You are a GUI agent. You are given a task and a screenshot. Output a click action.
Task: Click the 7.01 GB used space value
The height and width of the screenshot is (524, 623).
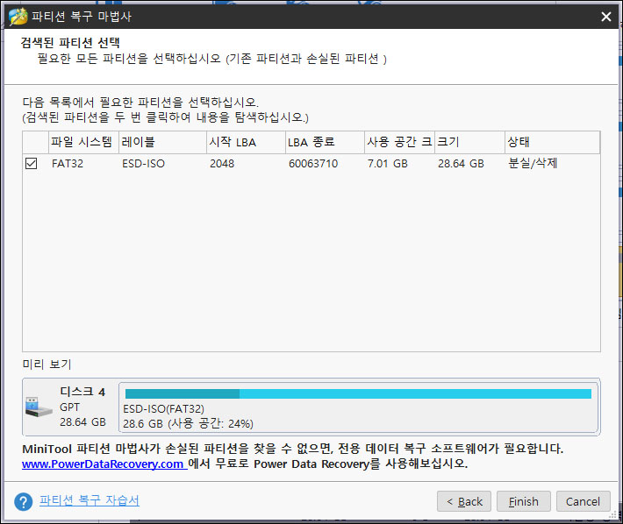pyautogui.click(x=387, y=164)
